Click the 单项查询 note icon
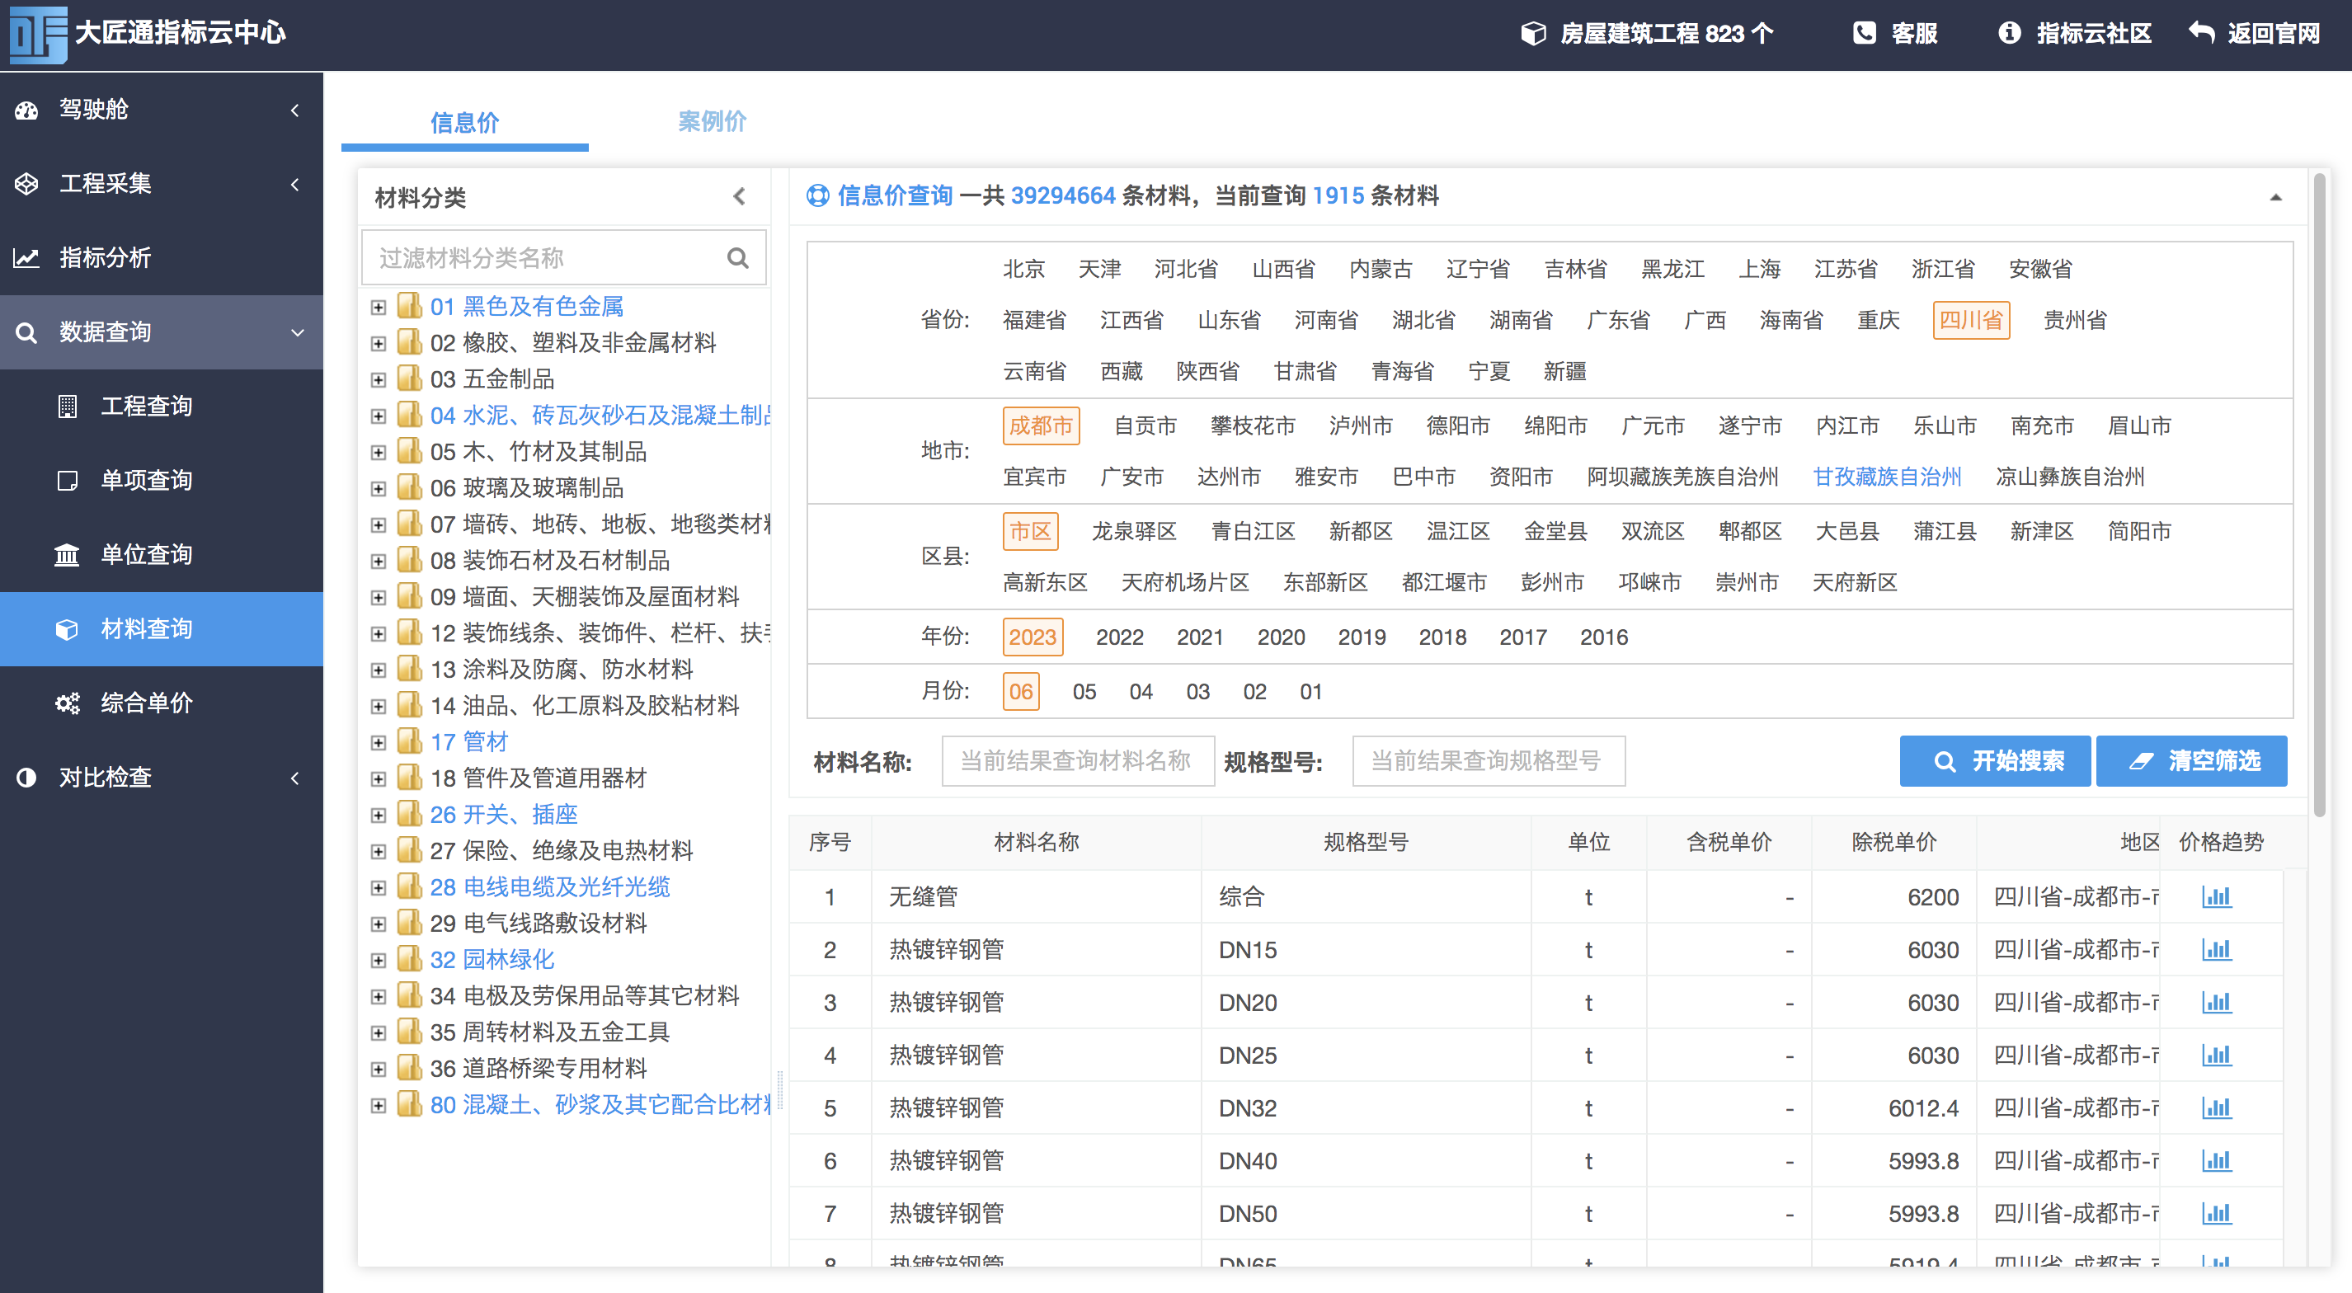Viewport: 2352px width, 1293px height. 68,482
